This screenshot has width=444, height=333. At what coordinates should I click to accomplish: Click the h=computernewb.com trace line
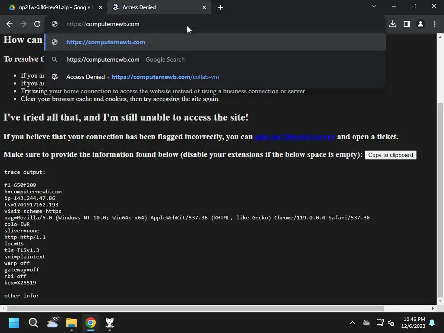pyautogui.click(x=33, y=192)
